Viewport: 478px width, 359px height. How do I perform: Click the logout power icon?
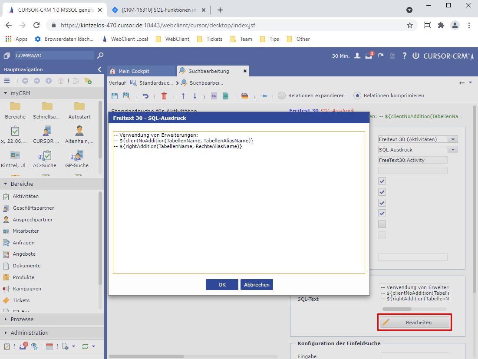(x=415, y=56)
